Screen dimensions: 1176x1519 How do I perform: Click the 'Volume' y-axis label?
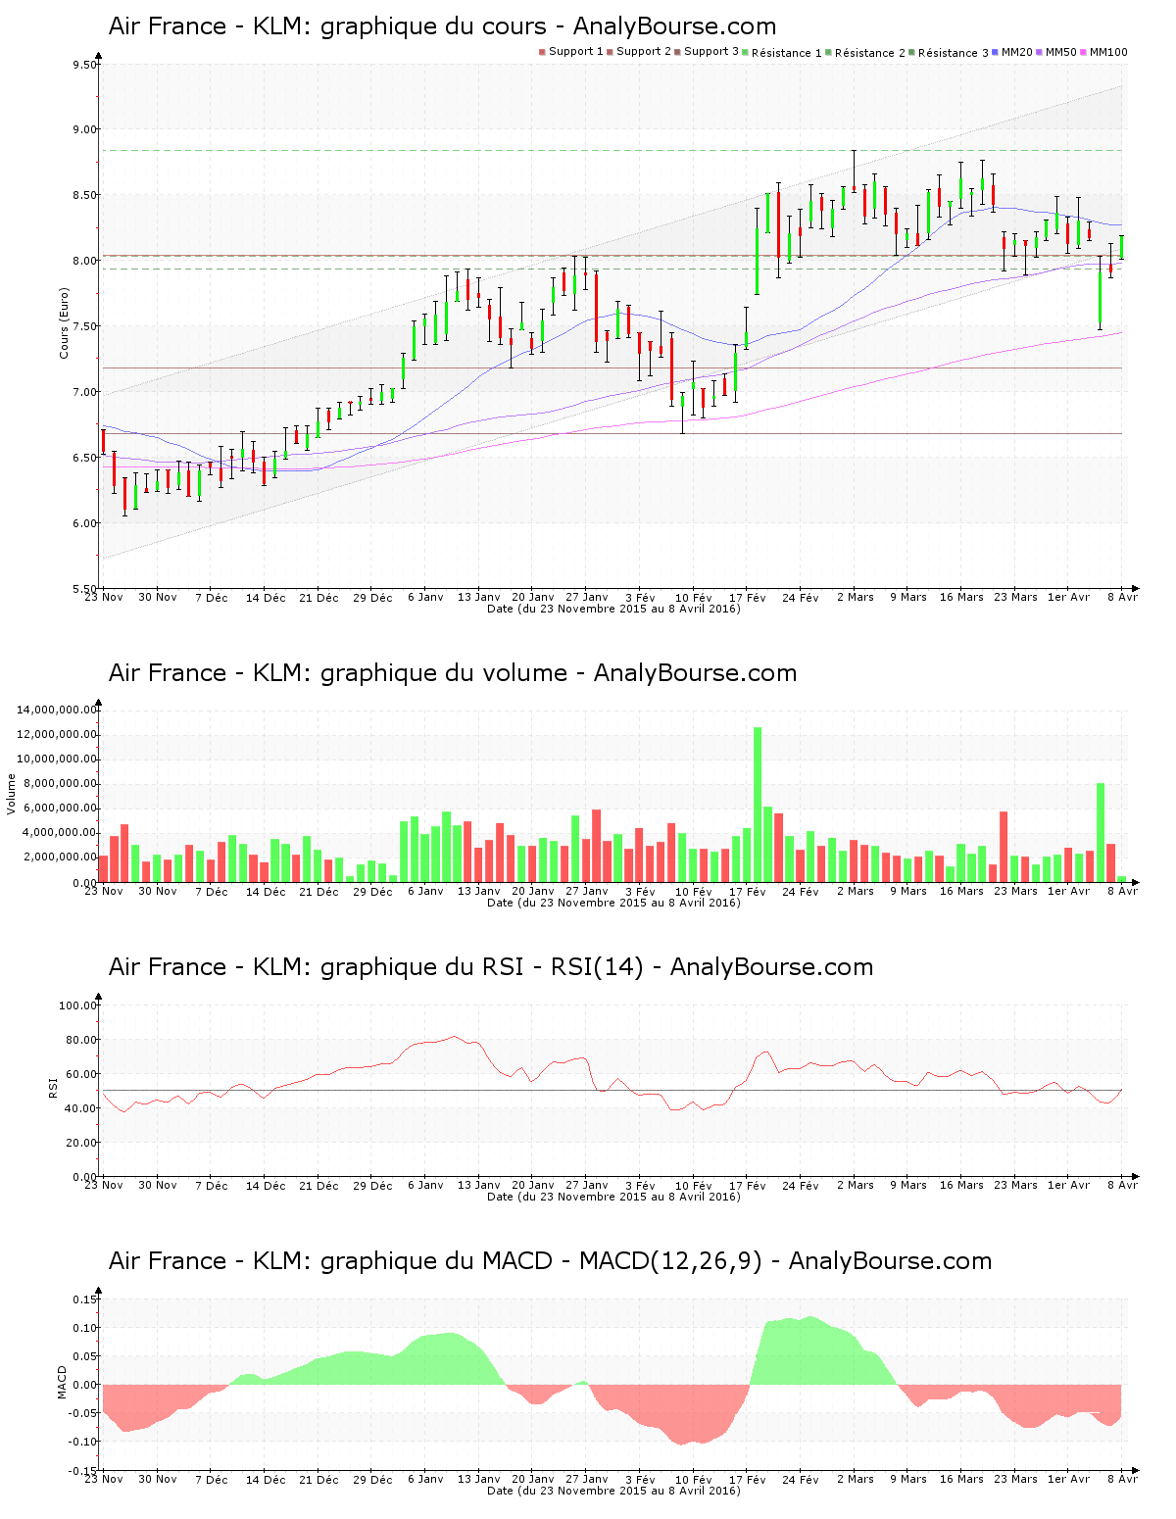click(x=12, y=794)
